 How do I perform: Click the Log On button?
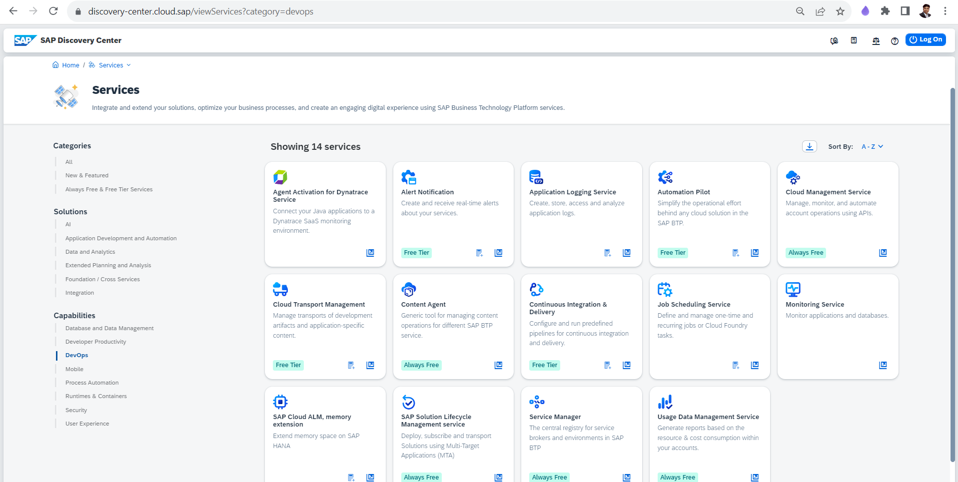point(925,39)
